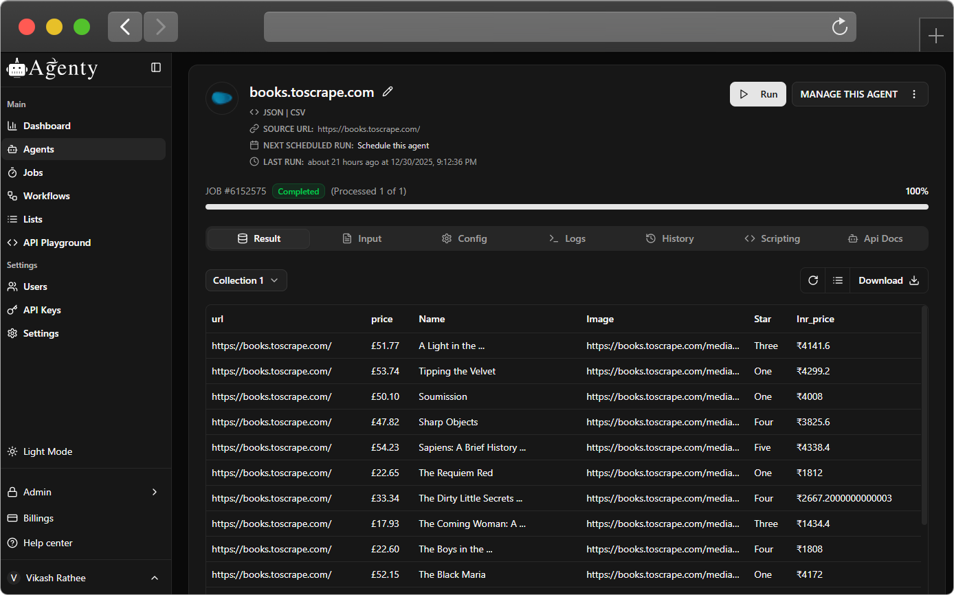This screenshot has height=595, width=954.
Task: Click the list view icon beside Download
Action: pos(838,280)
